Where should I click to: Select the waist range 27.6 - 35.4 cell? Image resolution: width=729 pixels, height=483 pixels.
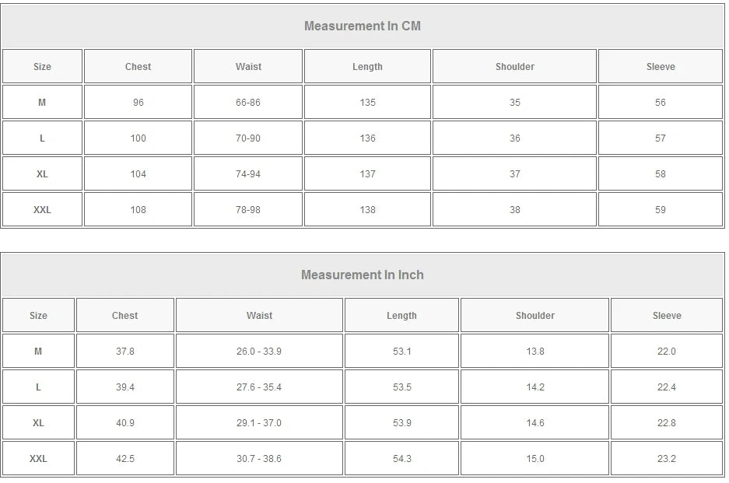[x=259, y=387]
